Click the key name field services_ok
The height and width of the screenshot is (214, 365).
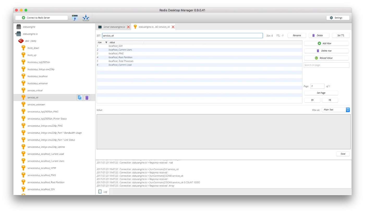(182, 35)
